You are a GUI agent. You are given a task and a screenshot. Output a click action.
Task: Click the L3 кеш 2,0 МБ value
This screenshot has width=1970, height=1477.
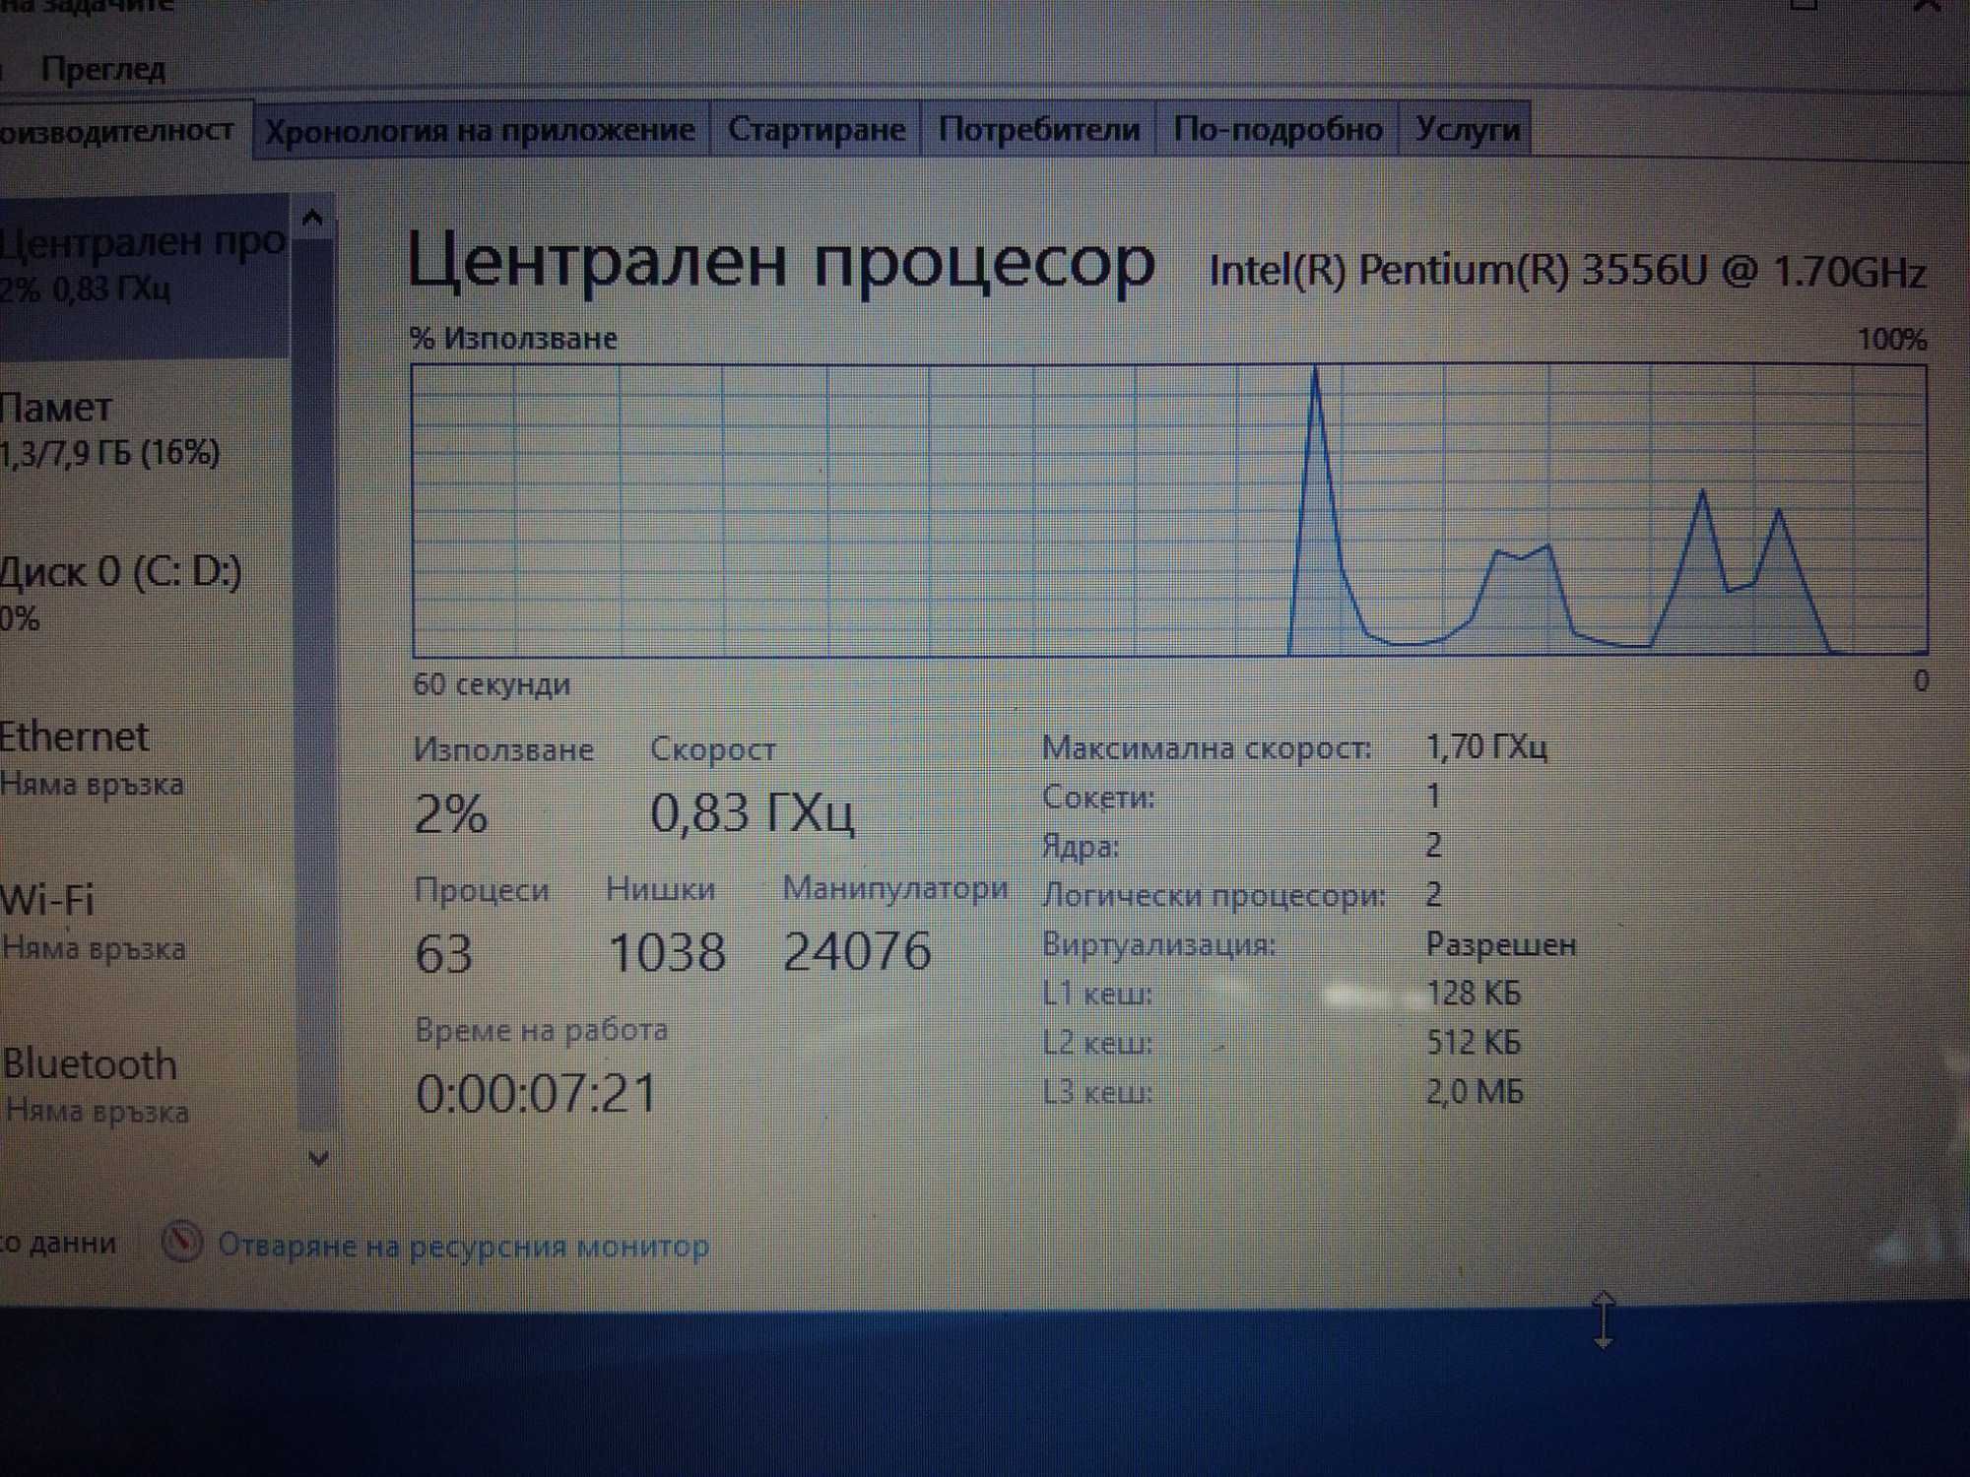[1476, 1091]
